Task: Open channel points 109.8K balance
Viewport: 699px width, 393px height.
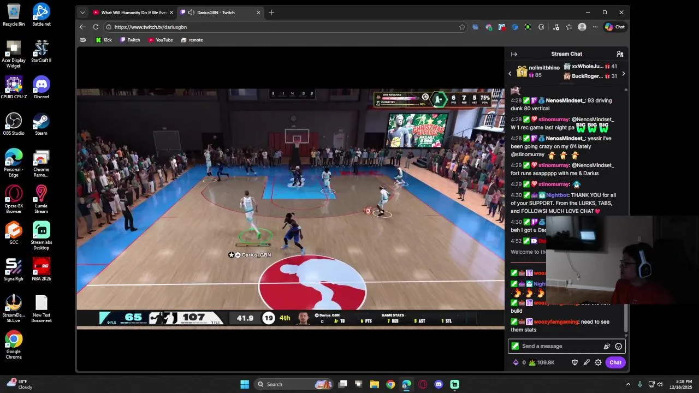Action: 542,362
